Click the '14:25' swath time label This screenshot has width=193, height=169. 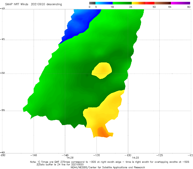[135, 158]
